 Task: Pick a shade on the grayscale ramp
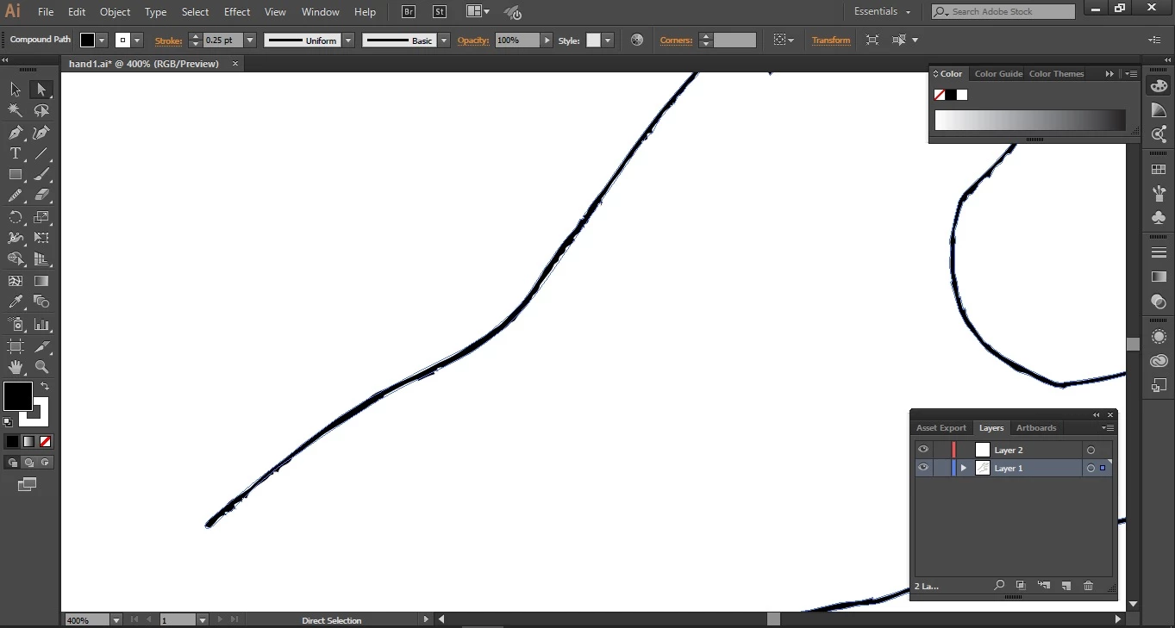[1030, 121]
